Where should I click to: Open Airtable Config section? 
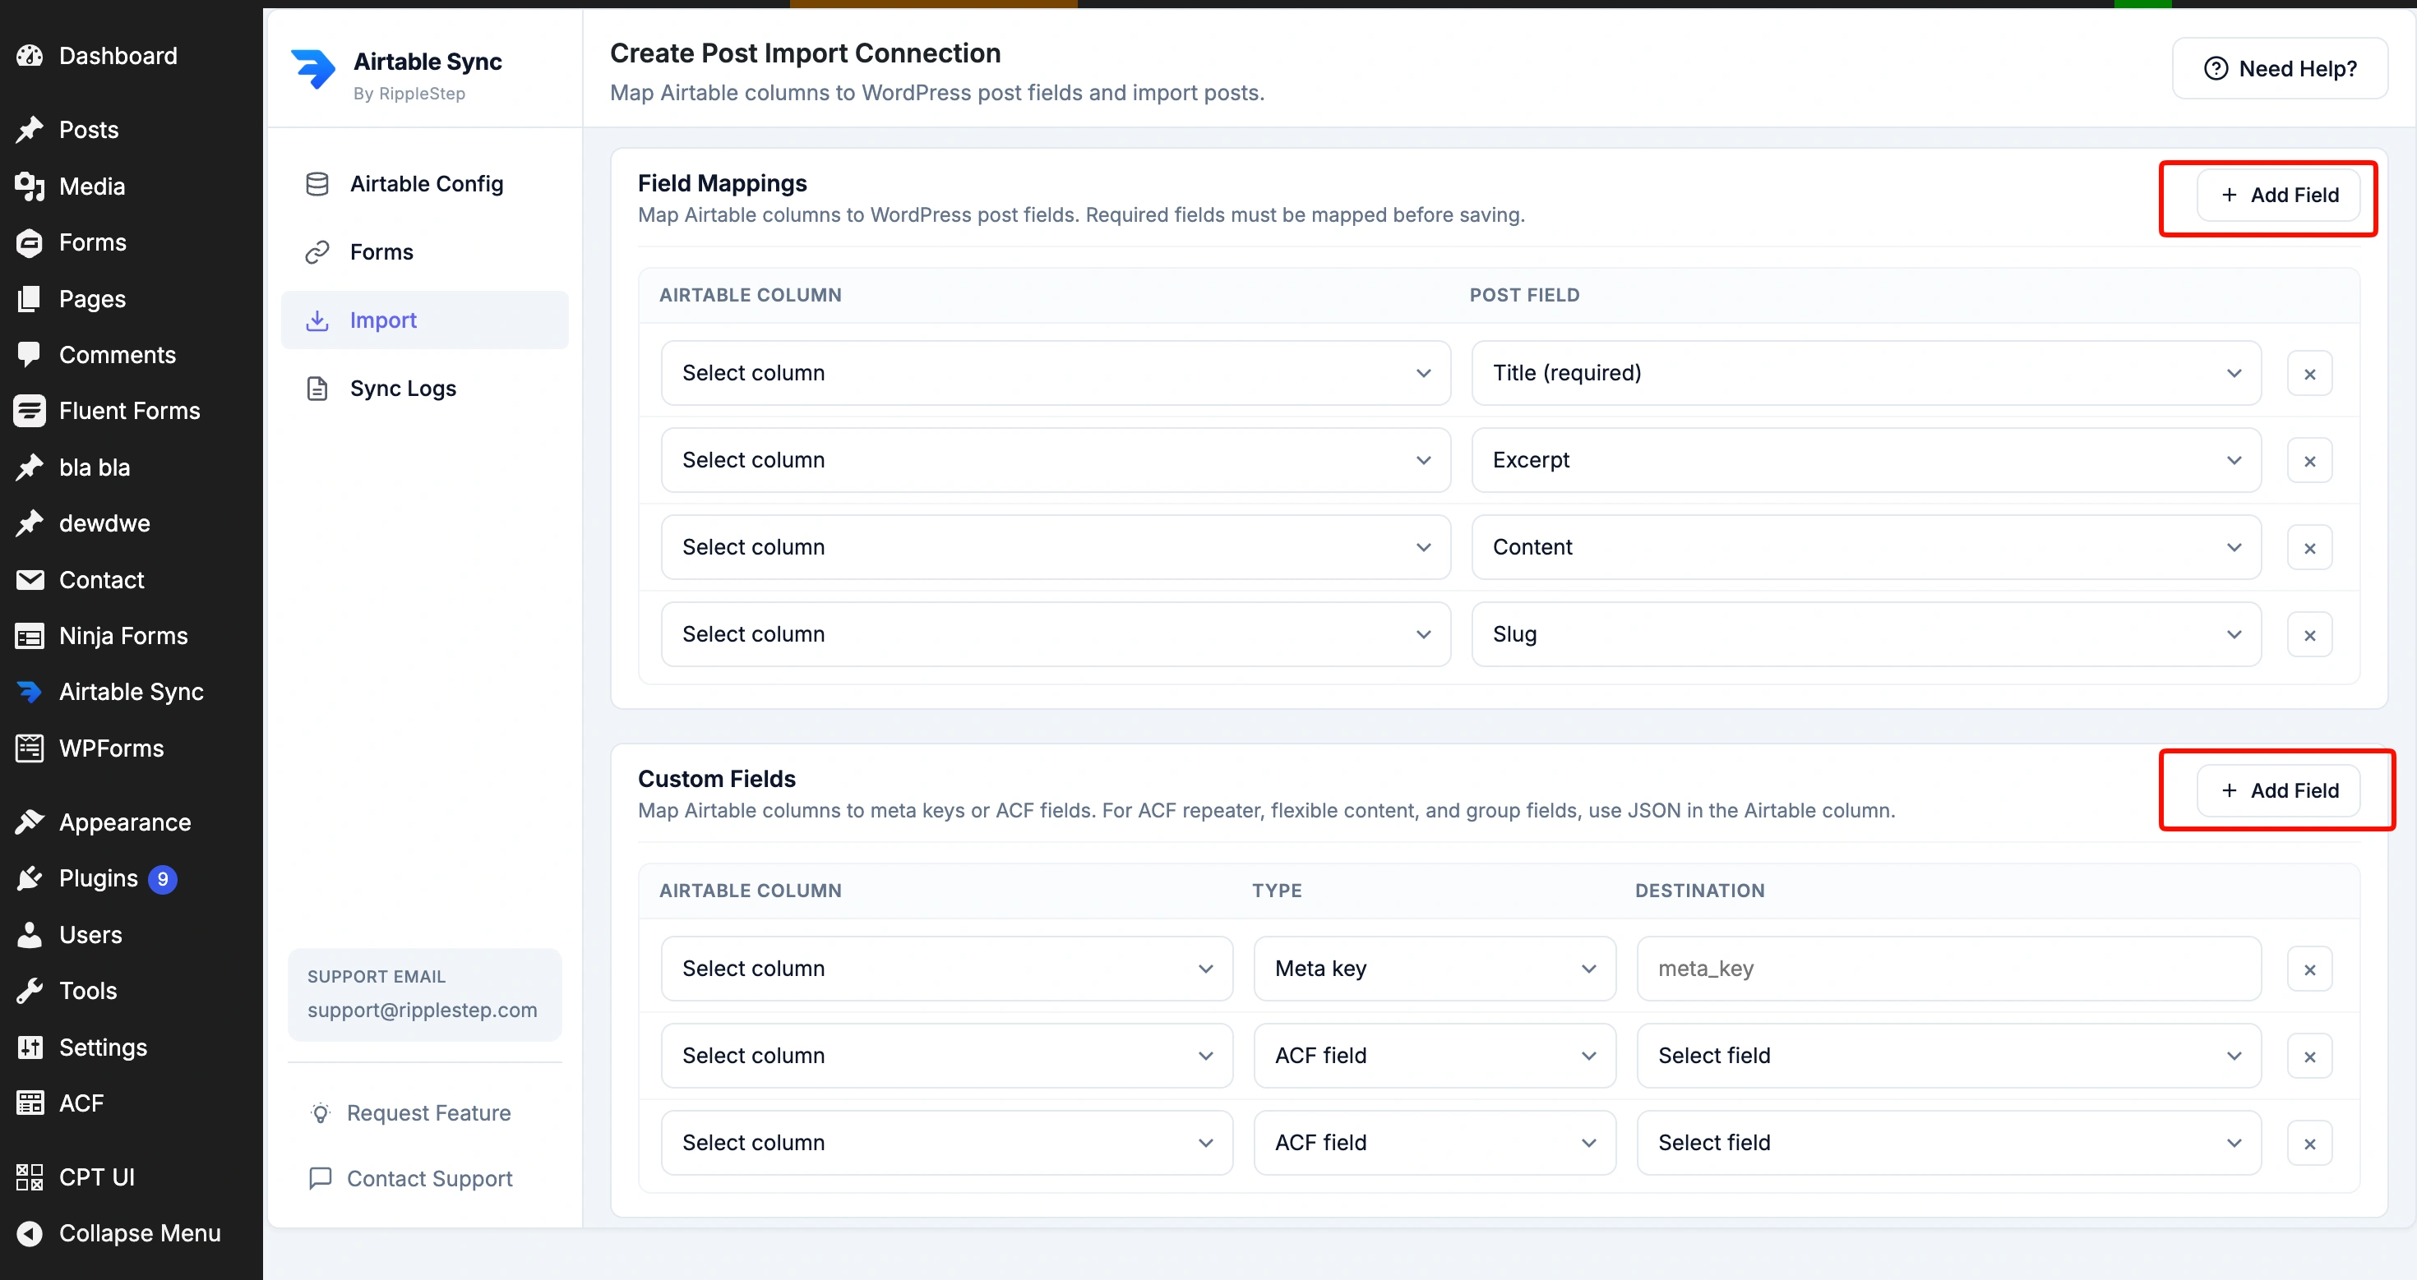(x=424, y=184)
